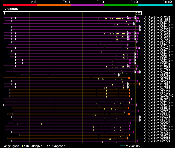
Task: Click the 'Large gaps' legend text
Action: coord(11,146)
